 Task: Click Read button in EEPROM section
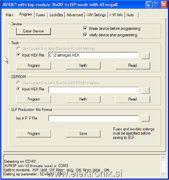133,99
